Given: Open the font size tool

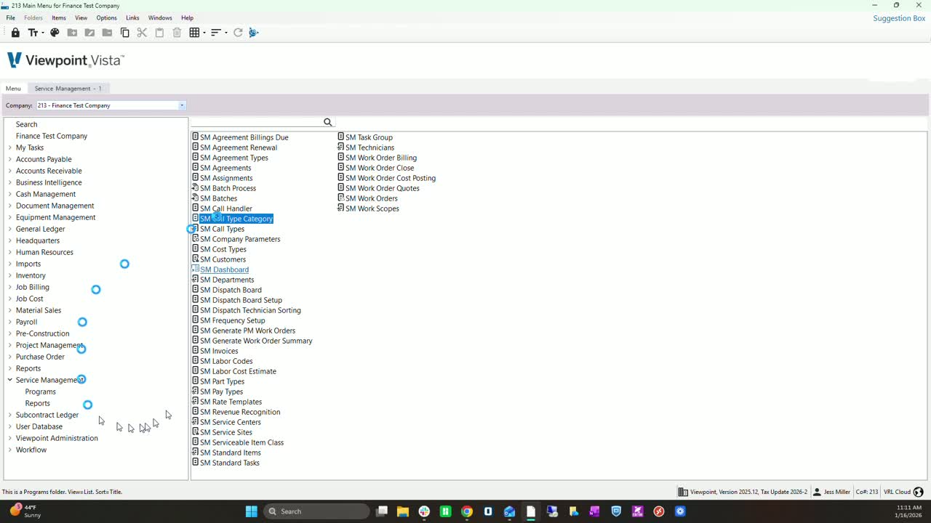Looking at the screenshot, I should click(x=33, y=33).
